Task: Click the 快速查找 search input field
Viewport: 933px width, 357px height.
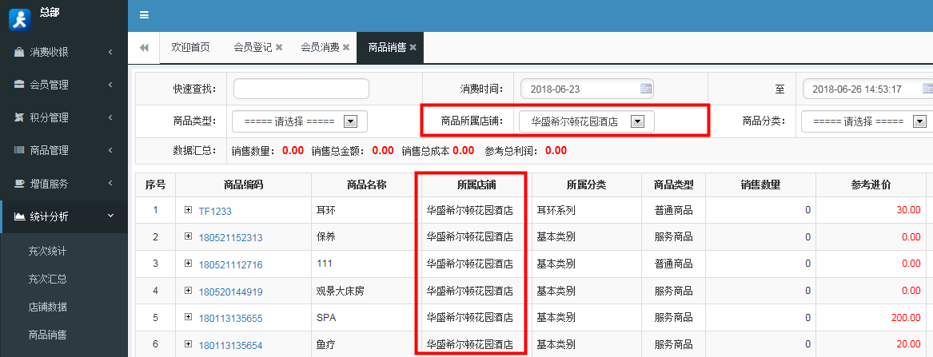Action: 301,89
